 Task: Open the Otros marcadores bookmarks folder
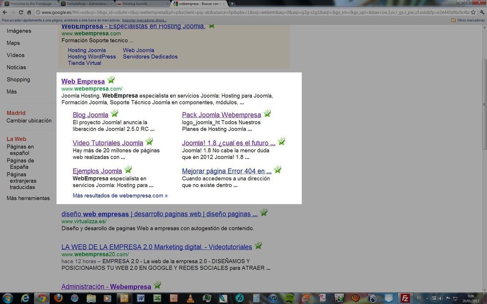point(468,20)
